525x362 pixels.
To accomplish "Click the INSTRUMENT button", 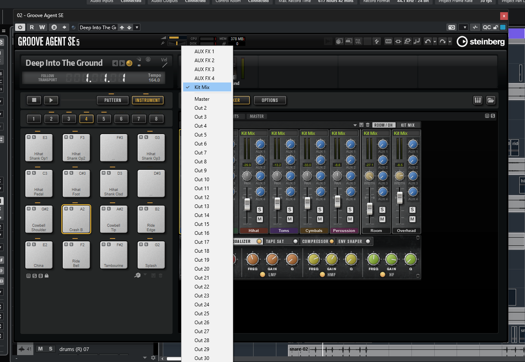I will click(x=148, y=100).
